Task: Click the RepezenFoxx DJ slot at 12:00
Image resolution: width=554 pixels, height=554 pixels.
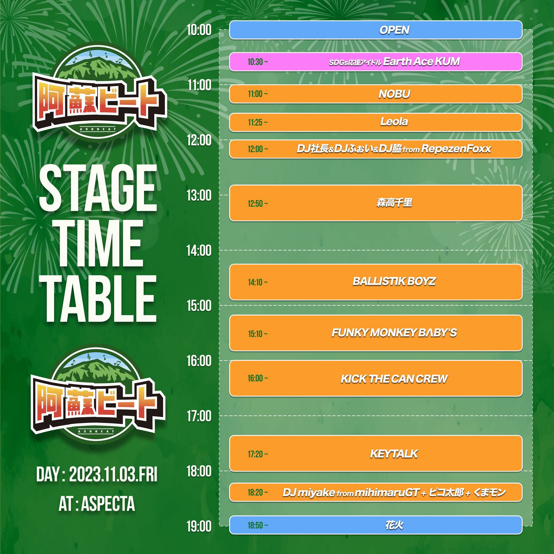Action: (376, 149)
